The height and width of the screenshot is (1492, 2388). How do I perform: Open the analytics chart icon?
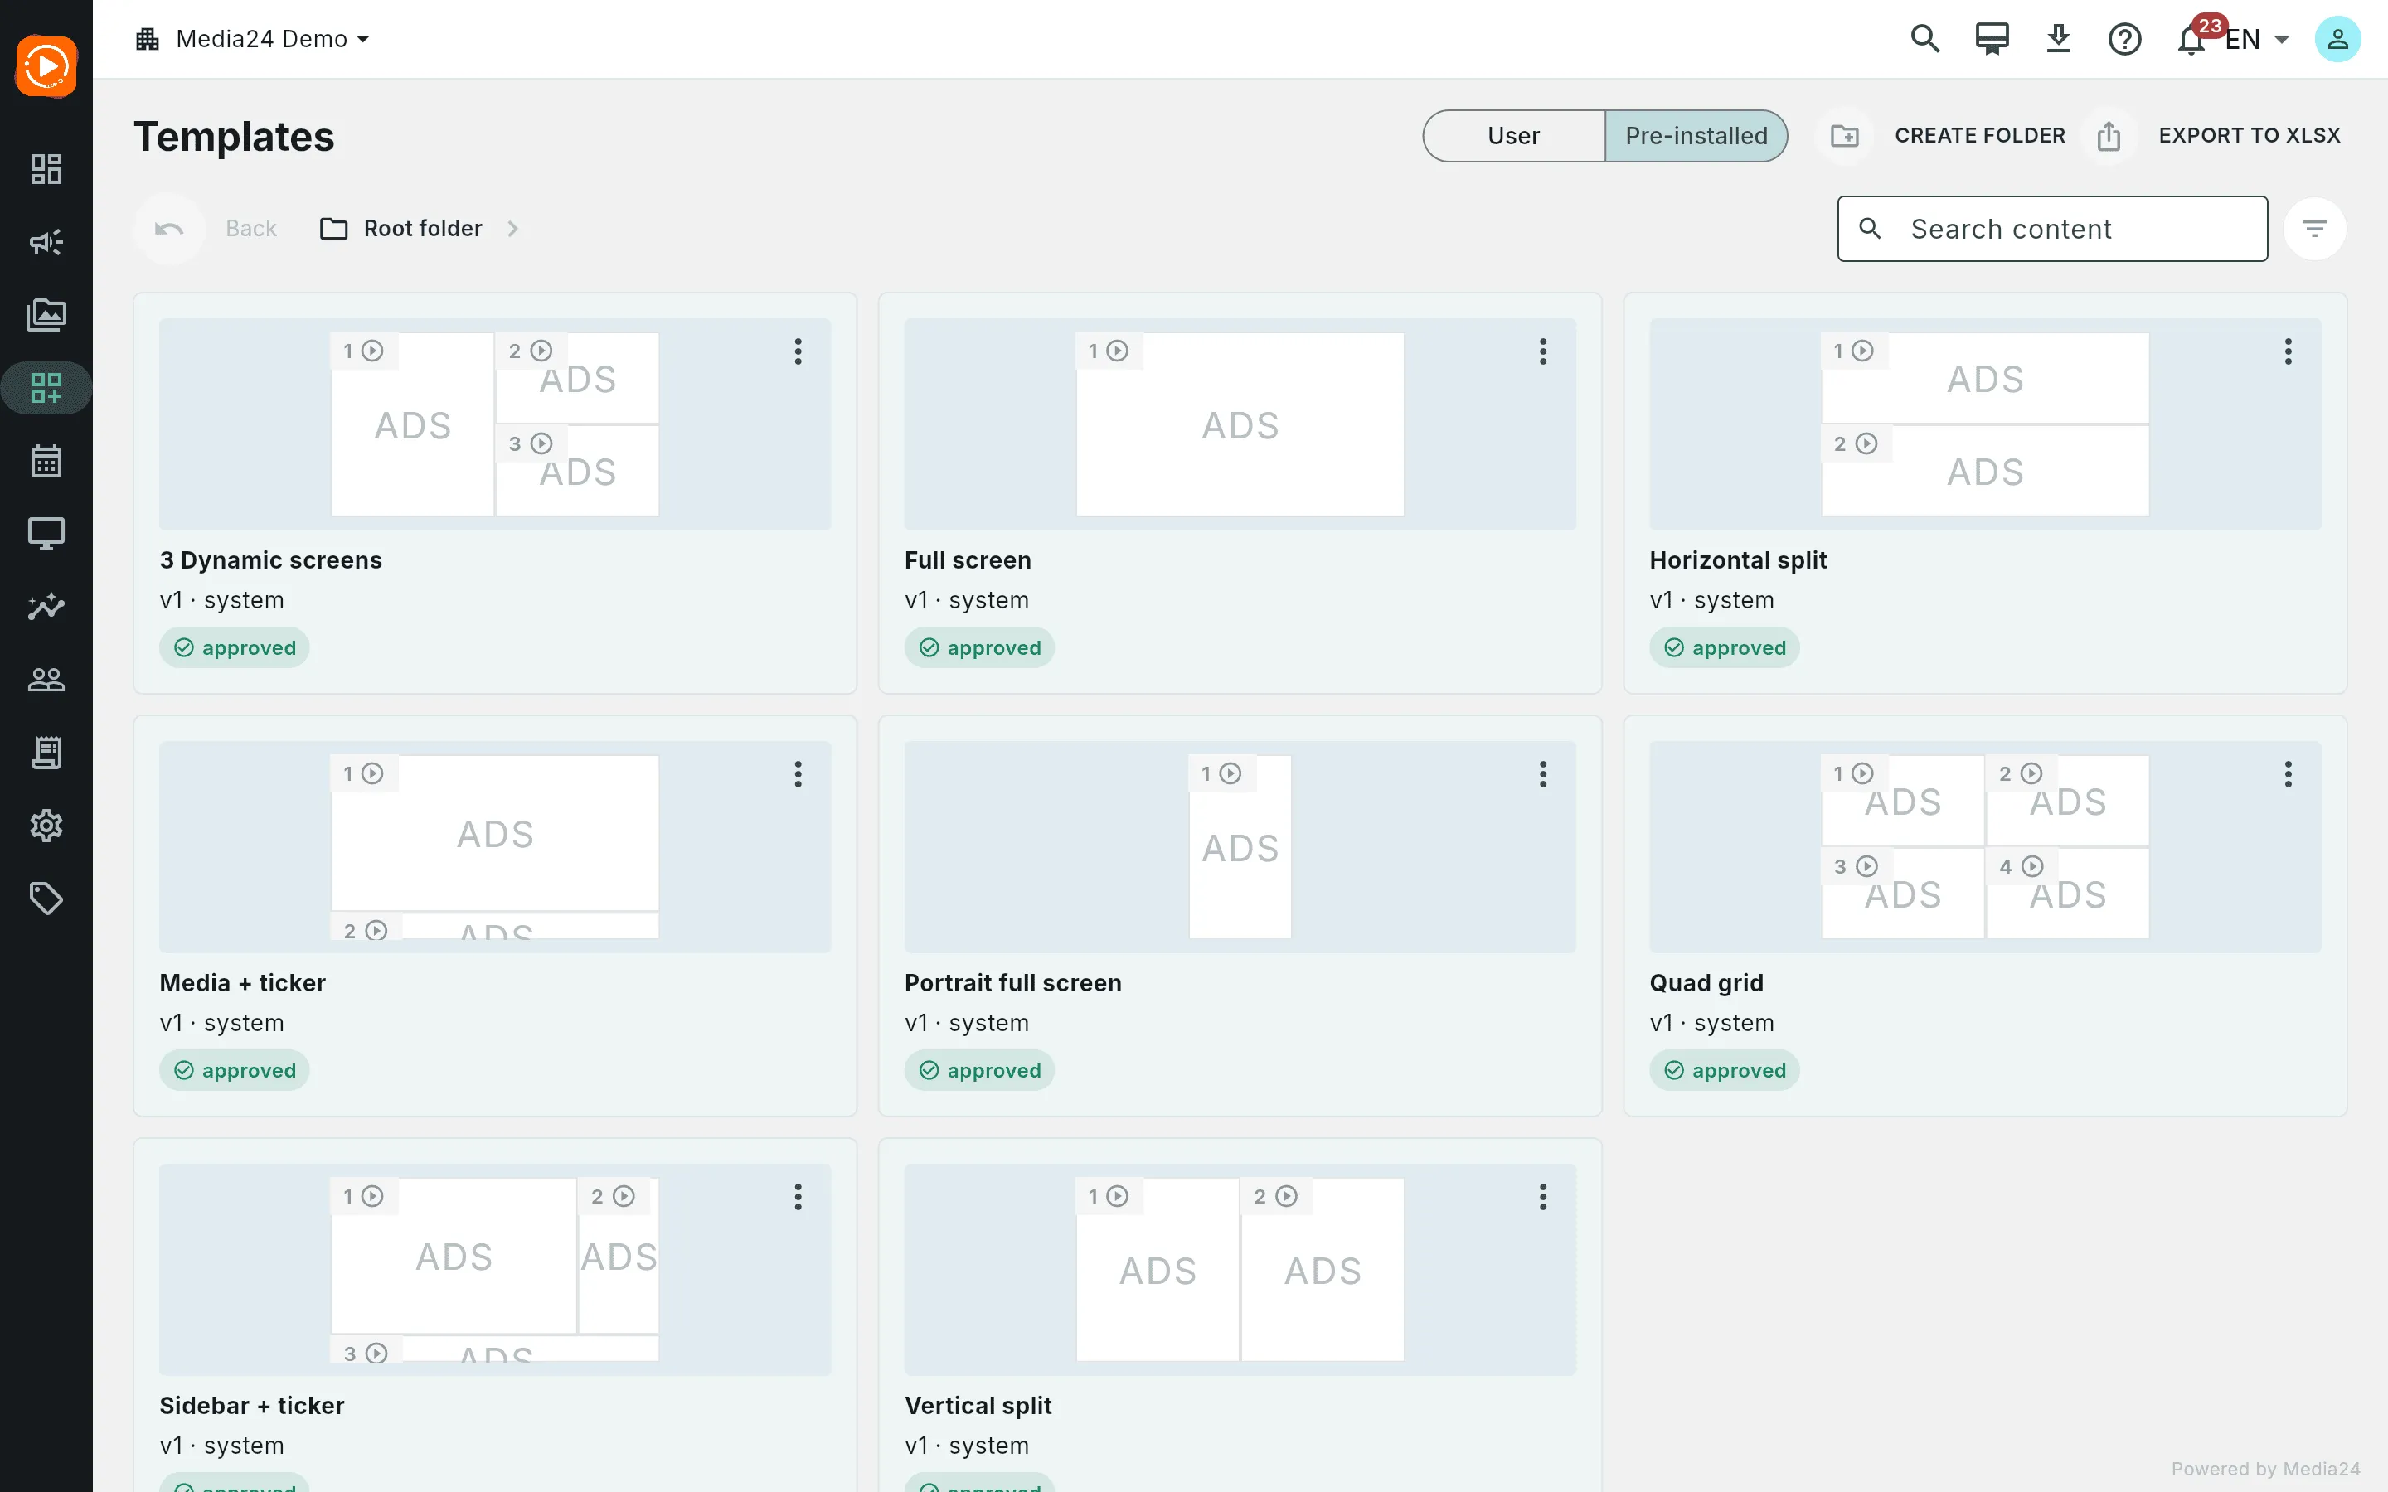[x=46, y=607]
